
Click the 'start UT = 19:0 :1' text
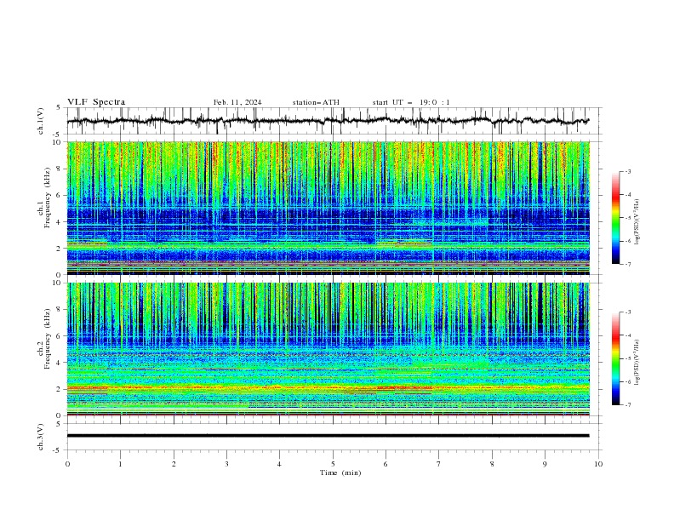point(411,102)
